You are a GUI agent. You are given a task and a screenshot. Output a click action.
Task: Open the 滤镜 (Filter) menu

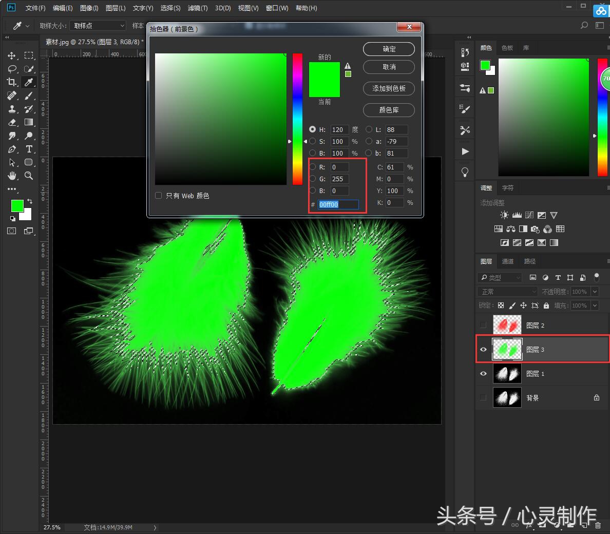pyautogui.click(x=197, y=8)
